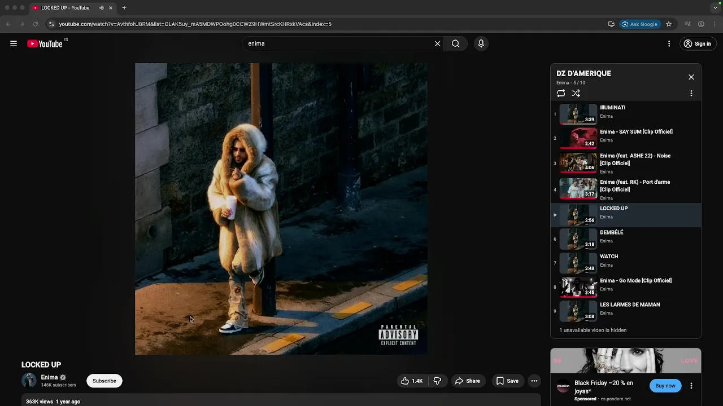Viewport: 723px width, 406px height.
Task: Close the LOCKED UP - YouTube tab
Action: coord(111,8)
